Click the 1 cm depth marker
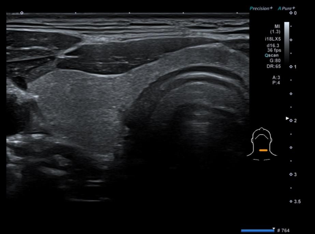This screenshot has width=315, height=234. point(293,67)
